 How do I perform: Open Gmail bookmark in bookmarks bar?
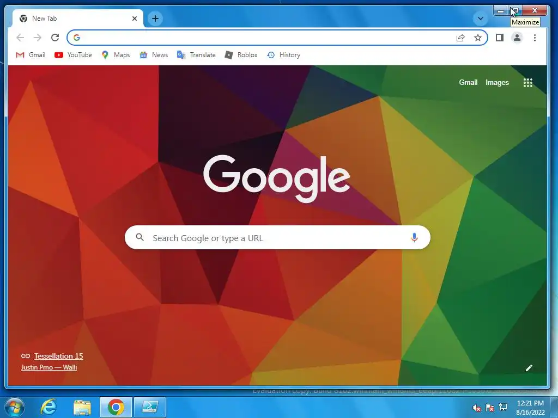31,55
